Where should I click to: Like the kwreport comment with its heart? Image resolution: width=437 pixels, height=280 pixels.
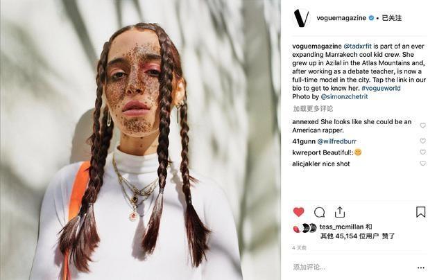tap(423, 152)
